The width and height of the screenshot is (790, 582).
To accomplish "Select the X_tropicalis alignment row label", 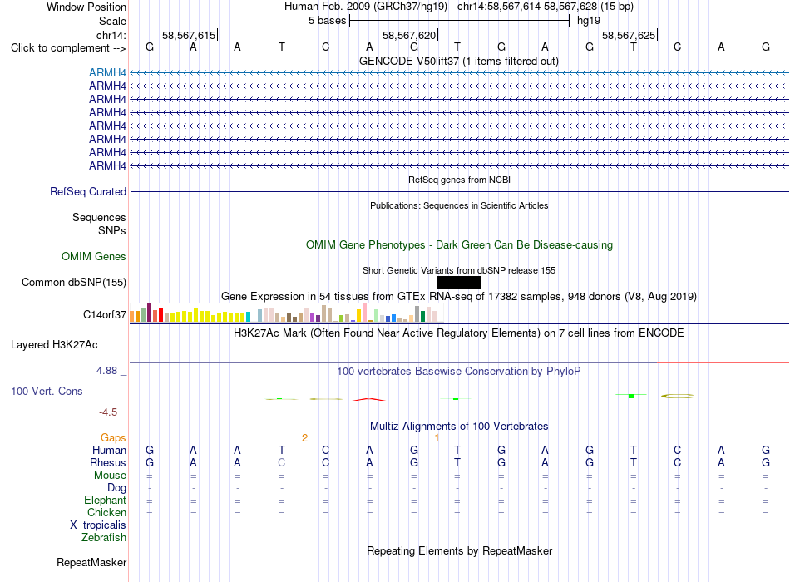I will (98, 525).
